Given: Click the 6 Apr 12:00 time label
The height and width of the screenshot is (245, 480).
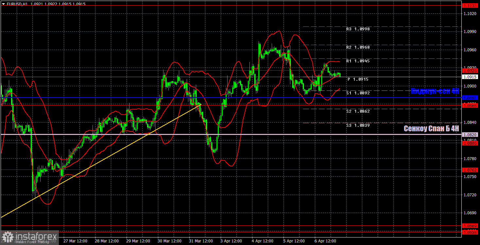Looking at the screenshot, I should (326, 241).
